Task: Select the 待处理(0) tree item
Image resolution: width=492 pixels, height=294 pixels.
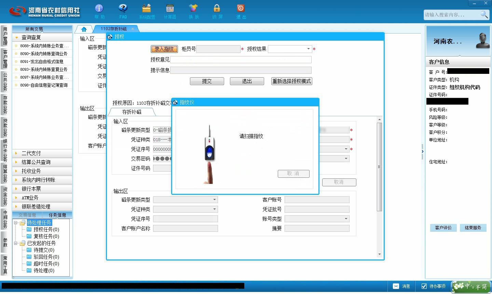Action: 44,270
